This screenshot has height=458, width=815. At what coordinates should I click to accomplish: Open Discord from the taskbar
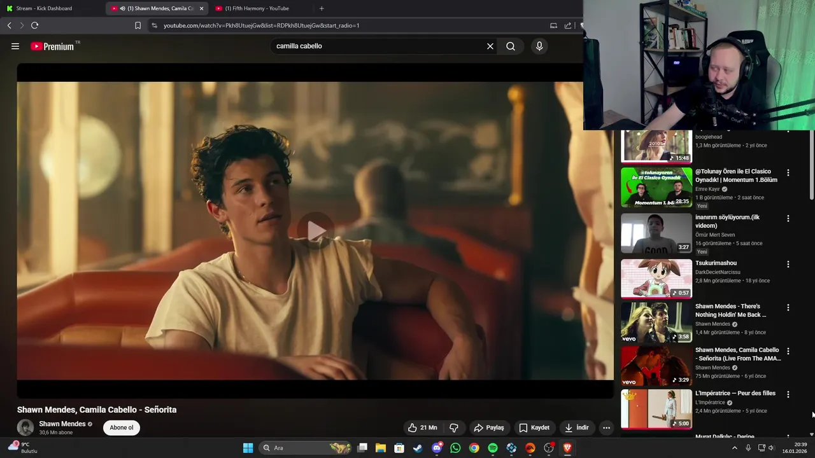[437, 448]
